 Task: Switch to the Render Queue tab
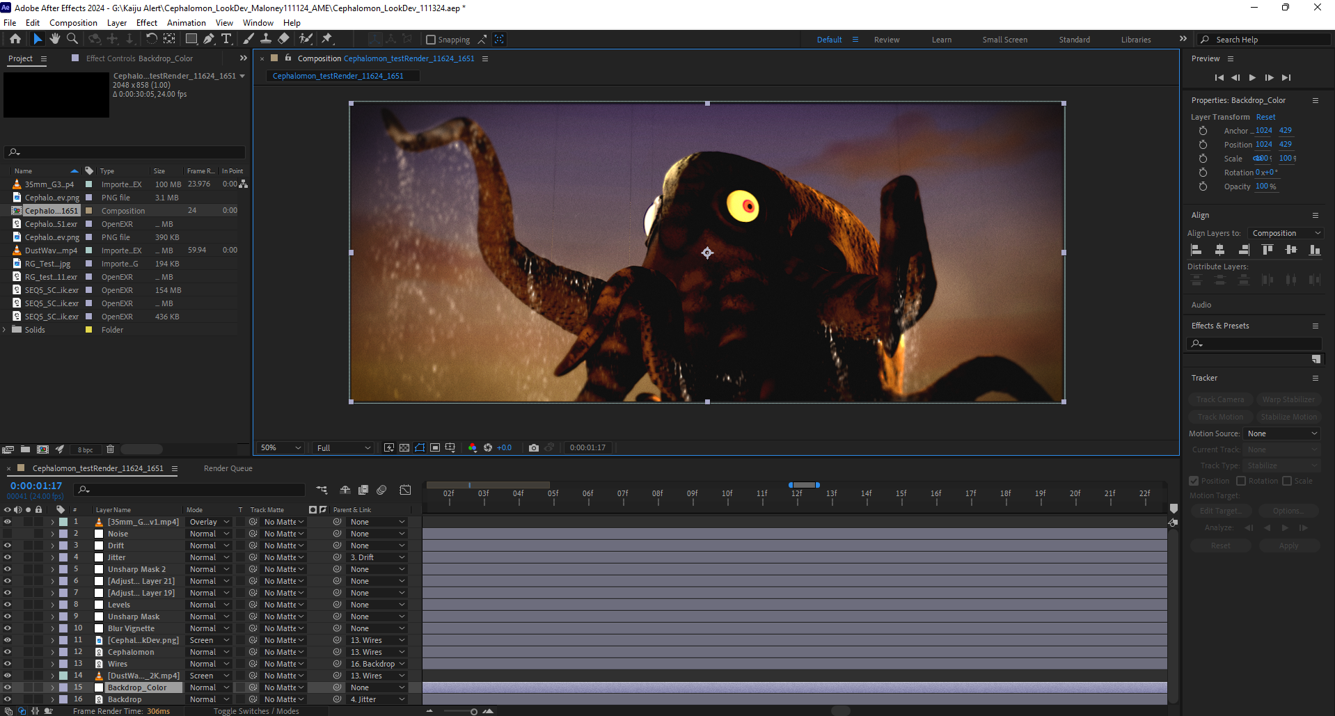[228, 468]
